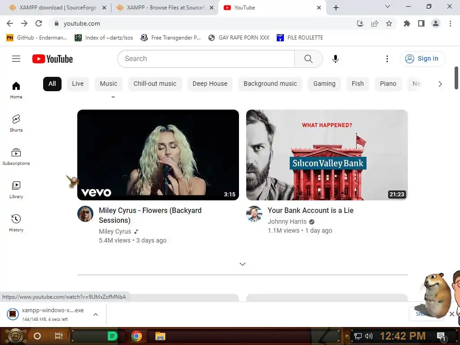Screen dimensions: 460x345
Task: Click the page vertical scrollbar
Action: click(x=456, y=78)
